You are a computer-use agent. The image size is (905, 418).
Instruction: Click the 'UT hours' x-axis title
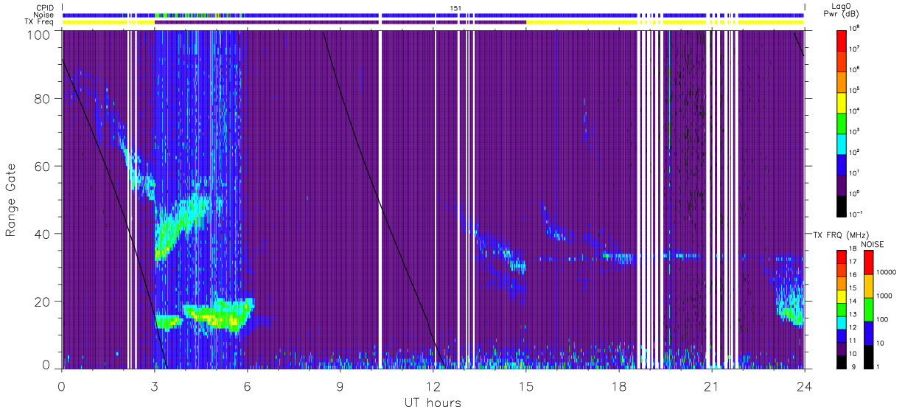(x=432, y=403)
